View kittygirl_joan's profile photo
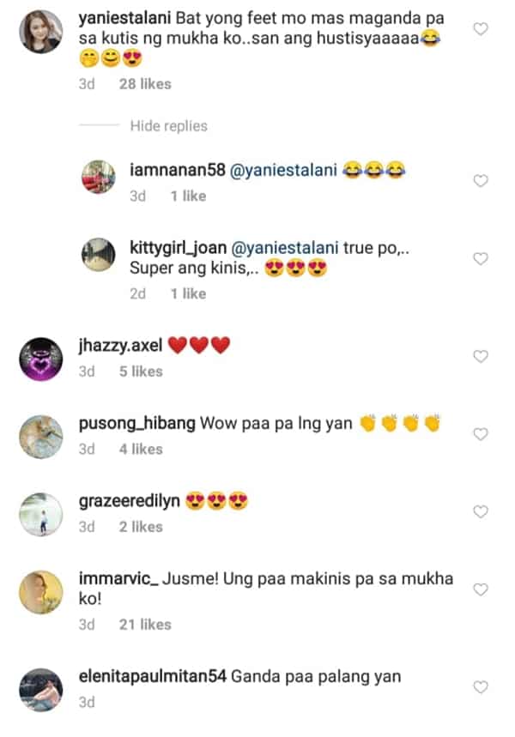515x737 pixels. tap(99, 255)
